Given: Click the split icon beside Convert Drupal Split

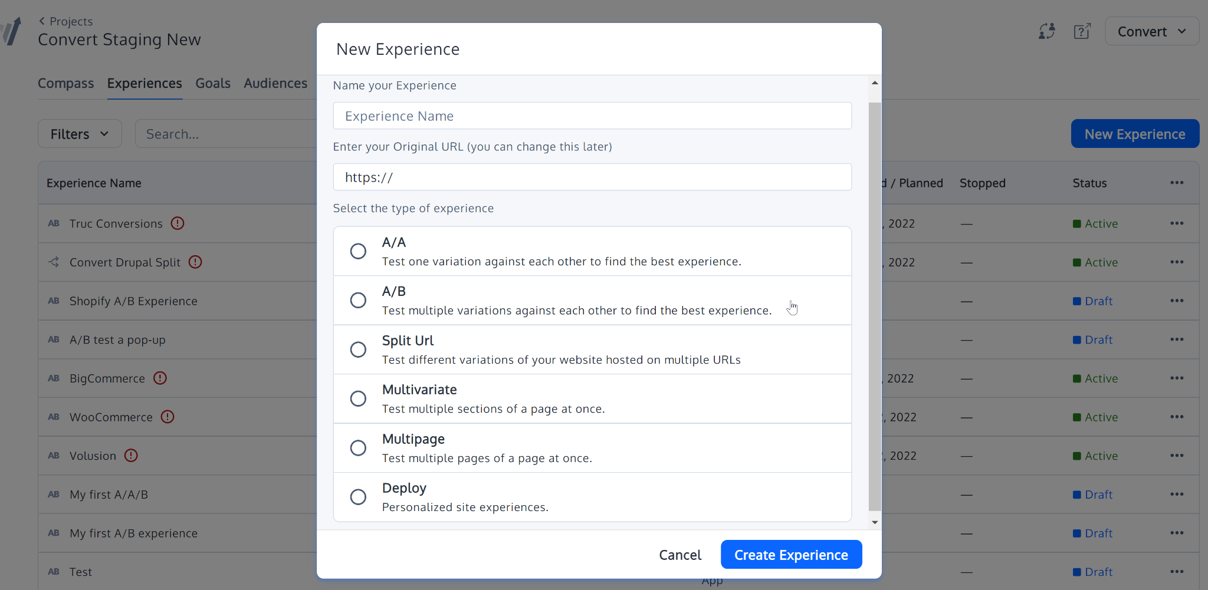Looking at the screenshot, I should 54,262.
